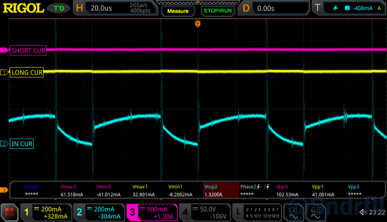387x222 pixels.
Task: Select the Vpp3 measurement 102.53mA
Action: pos(287,191)
